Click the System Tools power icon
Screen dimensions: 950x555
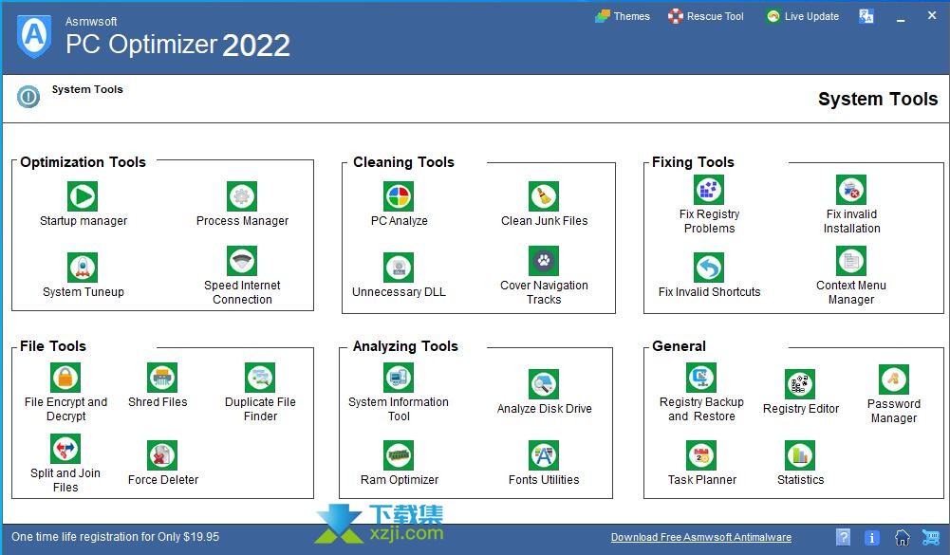[x=28, y=97]
